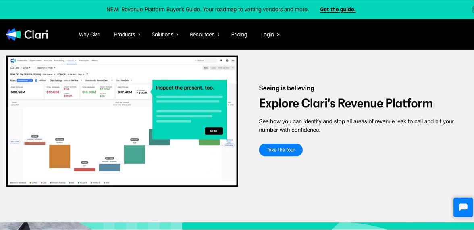Click the orange Slipped bar in chart
Image resolution: width=474 pixels, height=230 pixels.
point(60,157)
